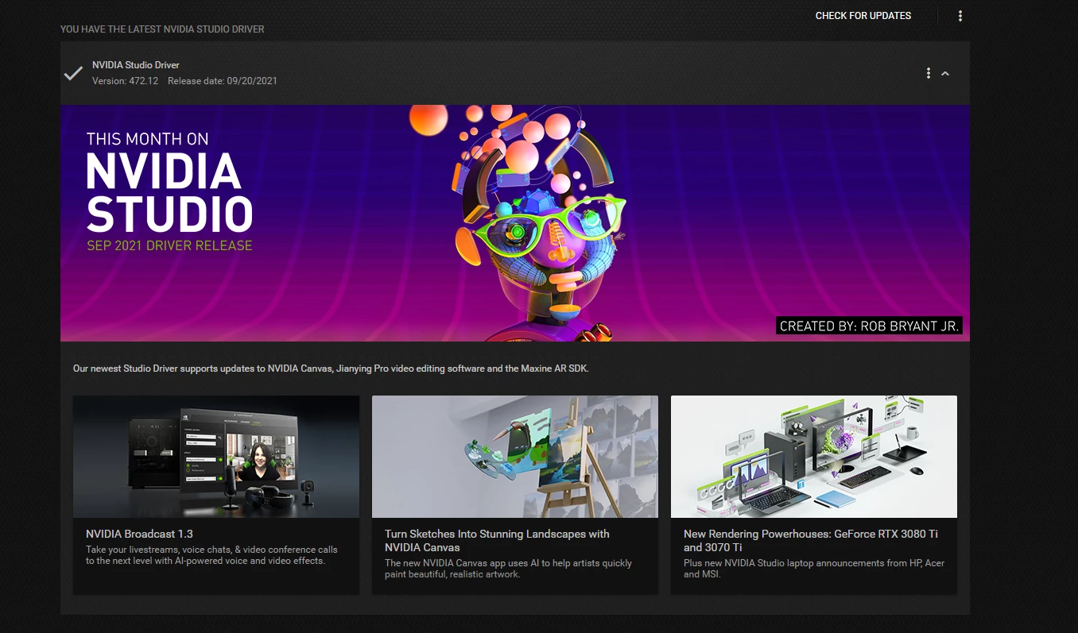
Task: Click the Release date: 09/20/2021 text
Action: tap(223, 81)
